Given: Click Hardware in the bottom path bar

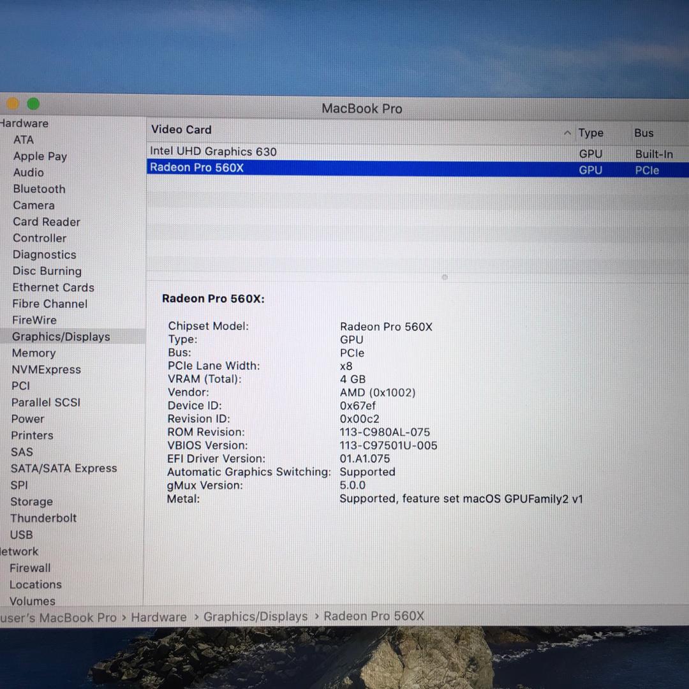Looking at the screenshot, I should (x=159, y=617).
